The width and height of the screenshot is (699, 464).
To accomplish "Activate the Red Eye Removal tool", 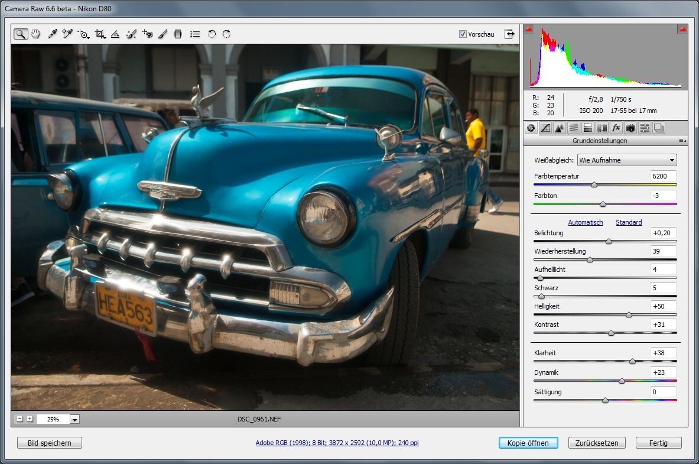I will click(x=147, y=34).
